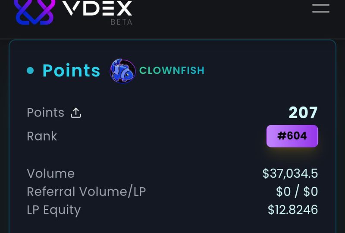This screenshot has width=345, height=233.
Task: Click the $0 / $0 referral value
Action: pos(297,192)
